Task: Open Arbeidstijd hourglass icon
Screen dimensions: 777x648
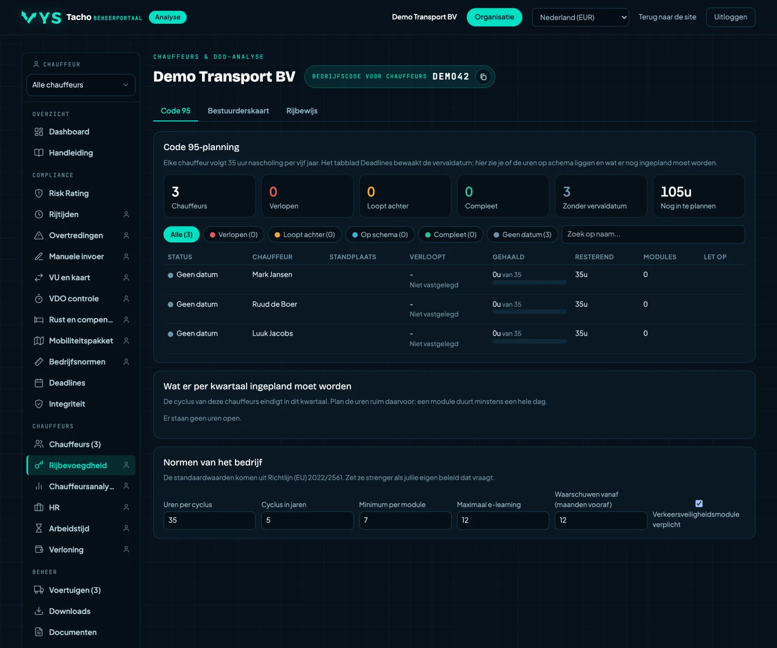Action: [39, 529]
